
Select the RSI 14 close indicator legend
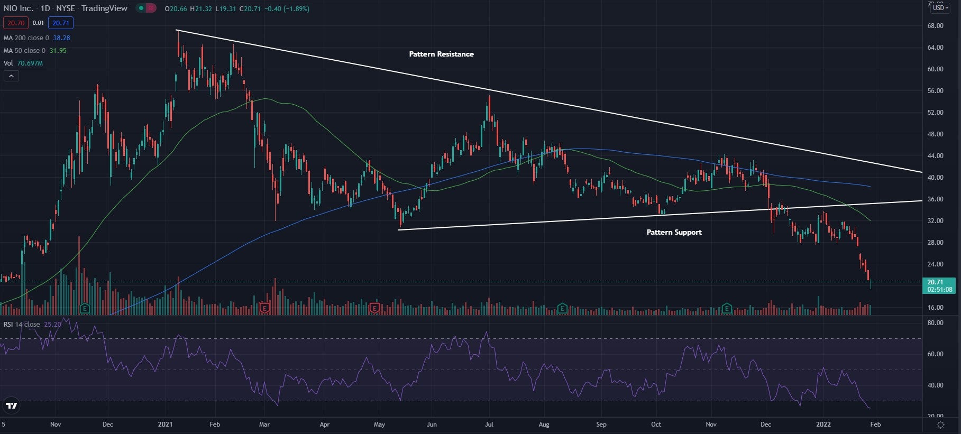32,325
